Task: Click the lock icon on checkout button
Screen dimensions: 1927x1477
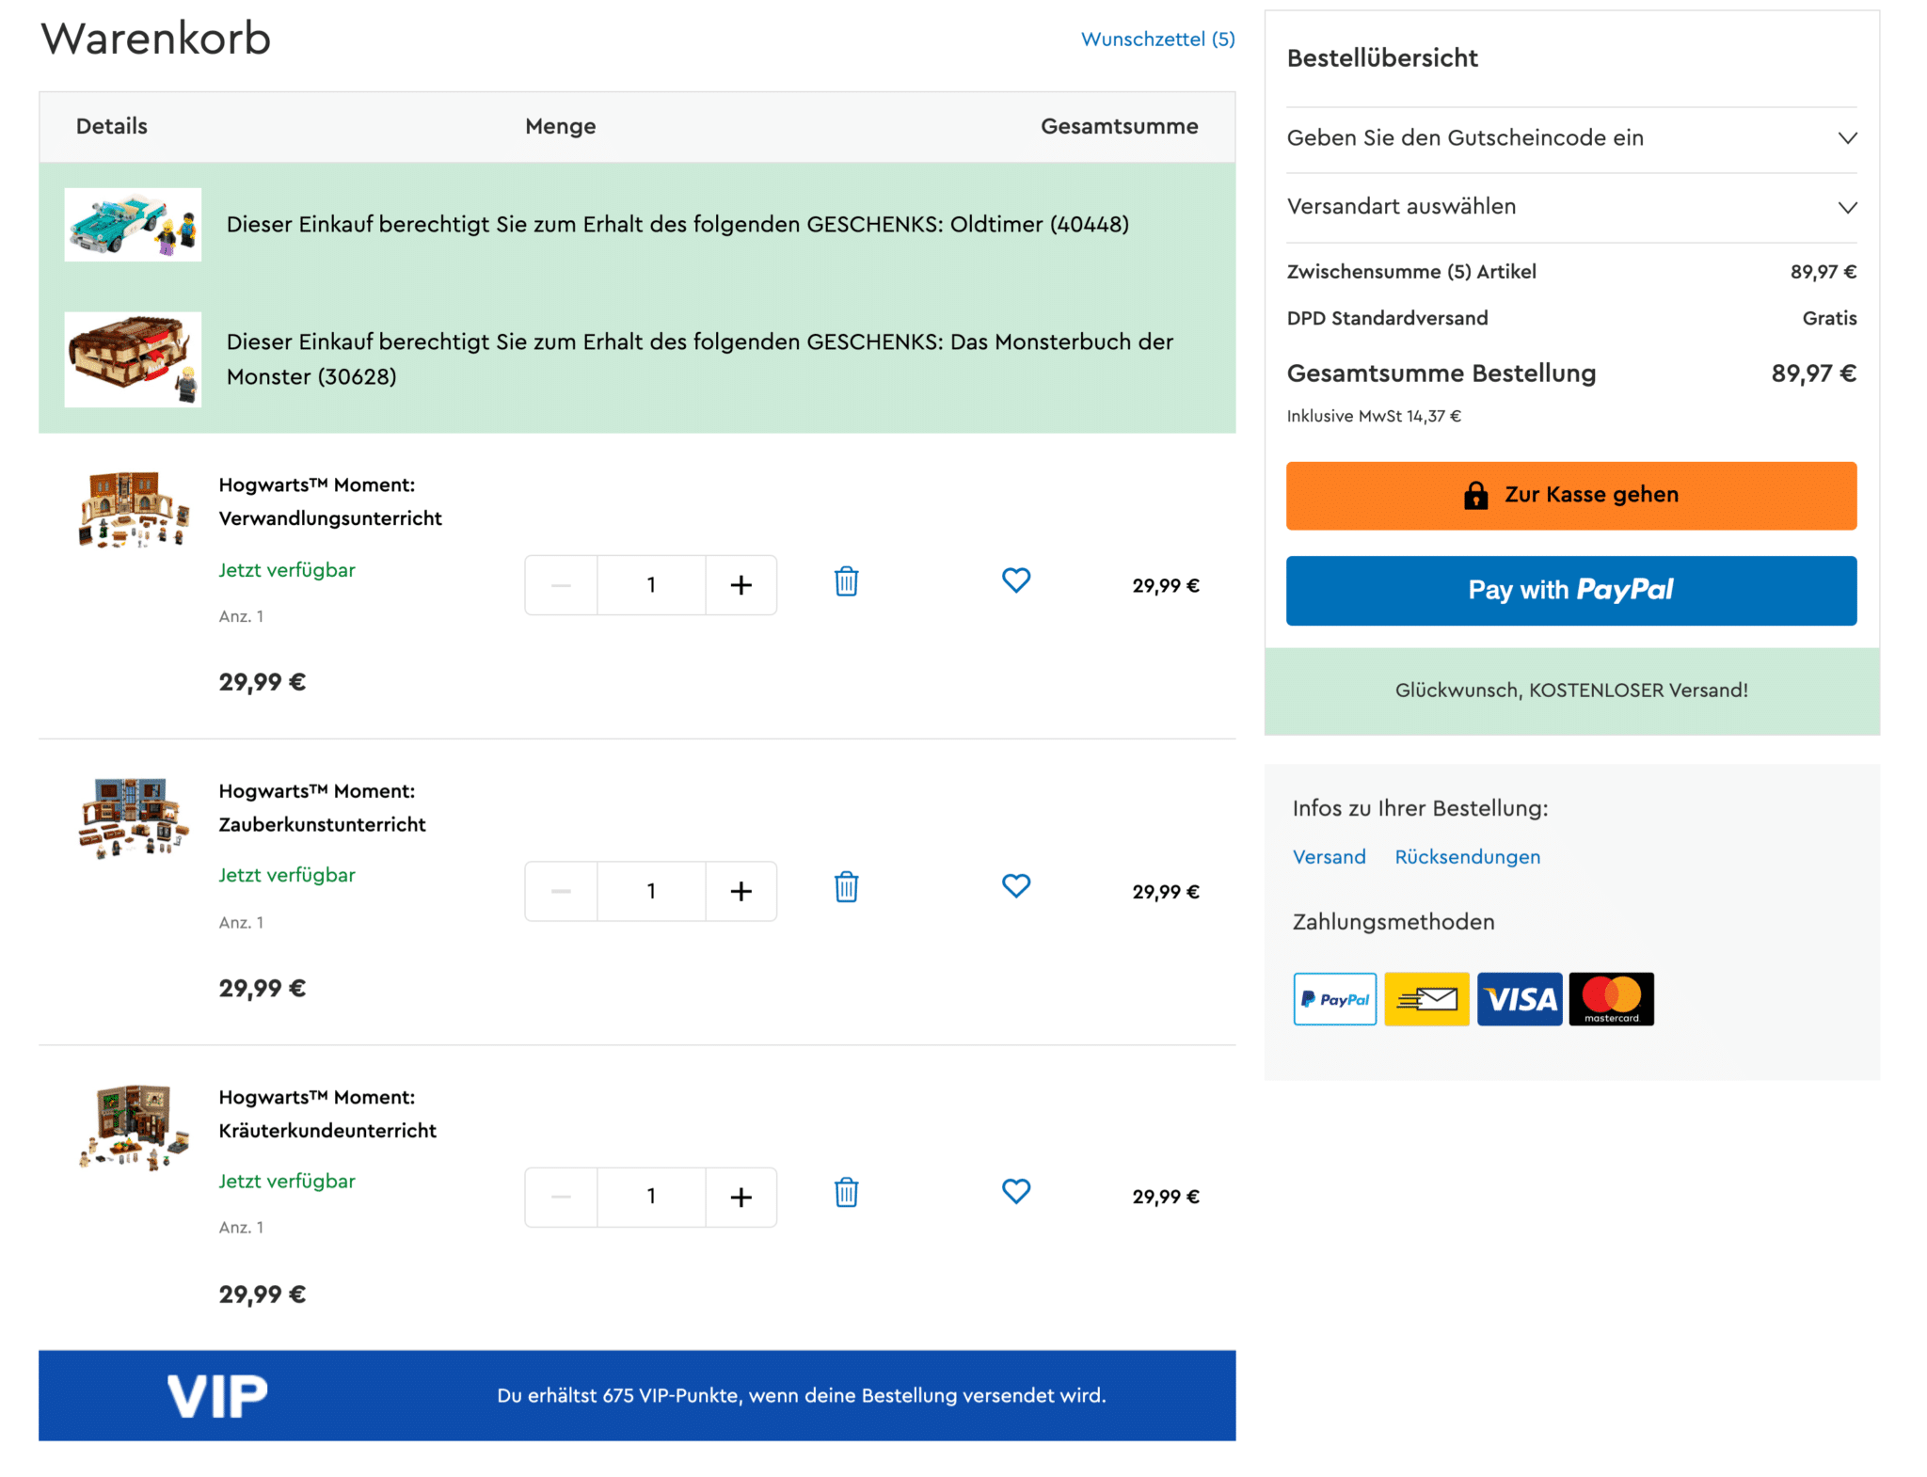Action: point(1475,495)
